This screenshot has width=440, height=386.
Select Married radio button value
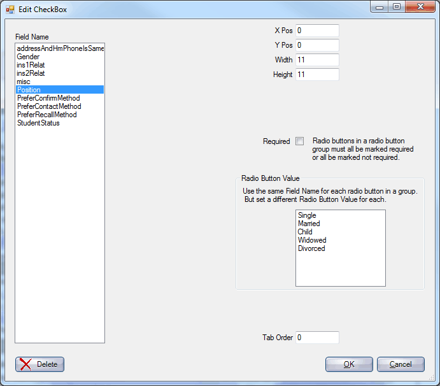click(341, 224)
